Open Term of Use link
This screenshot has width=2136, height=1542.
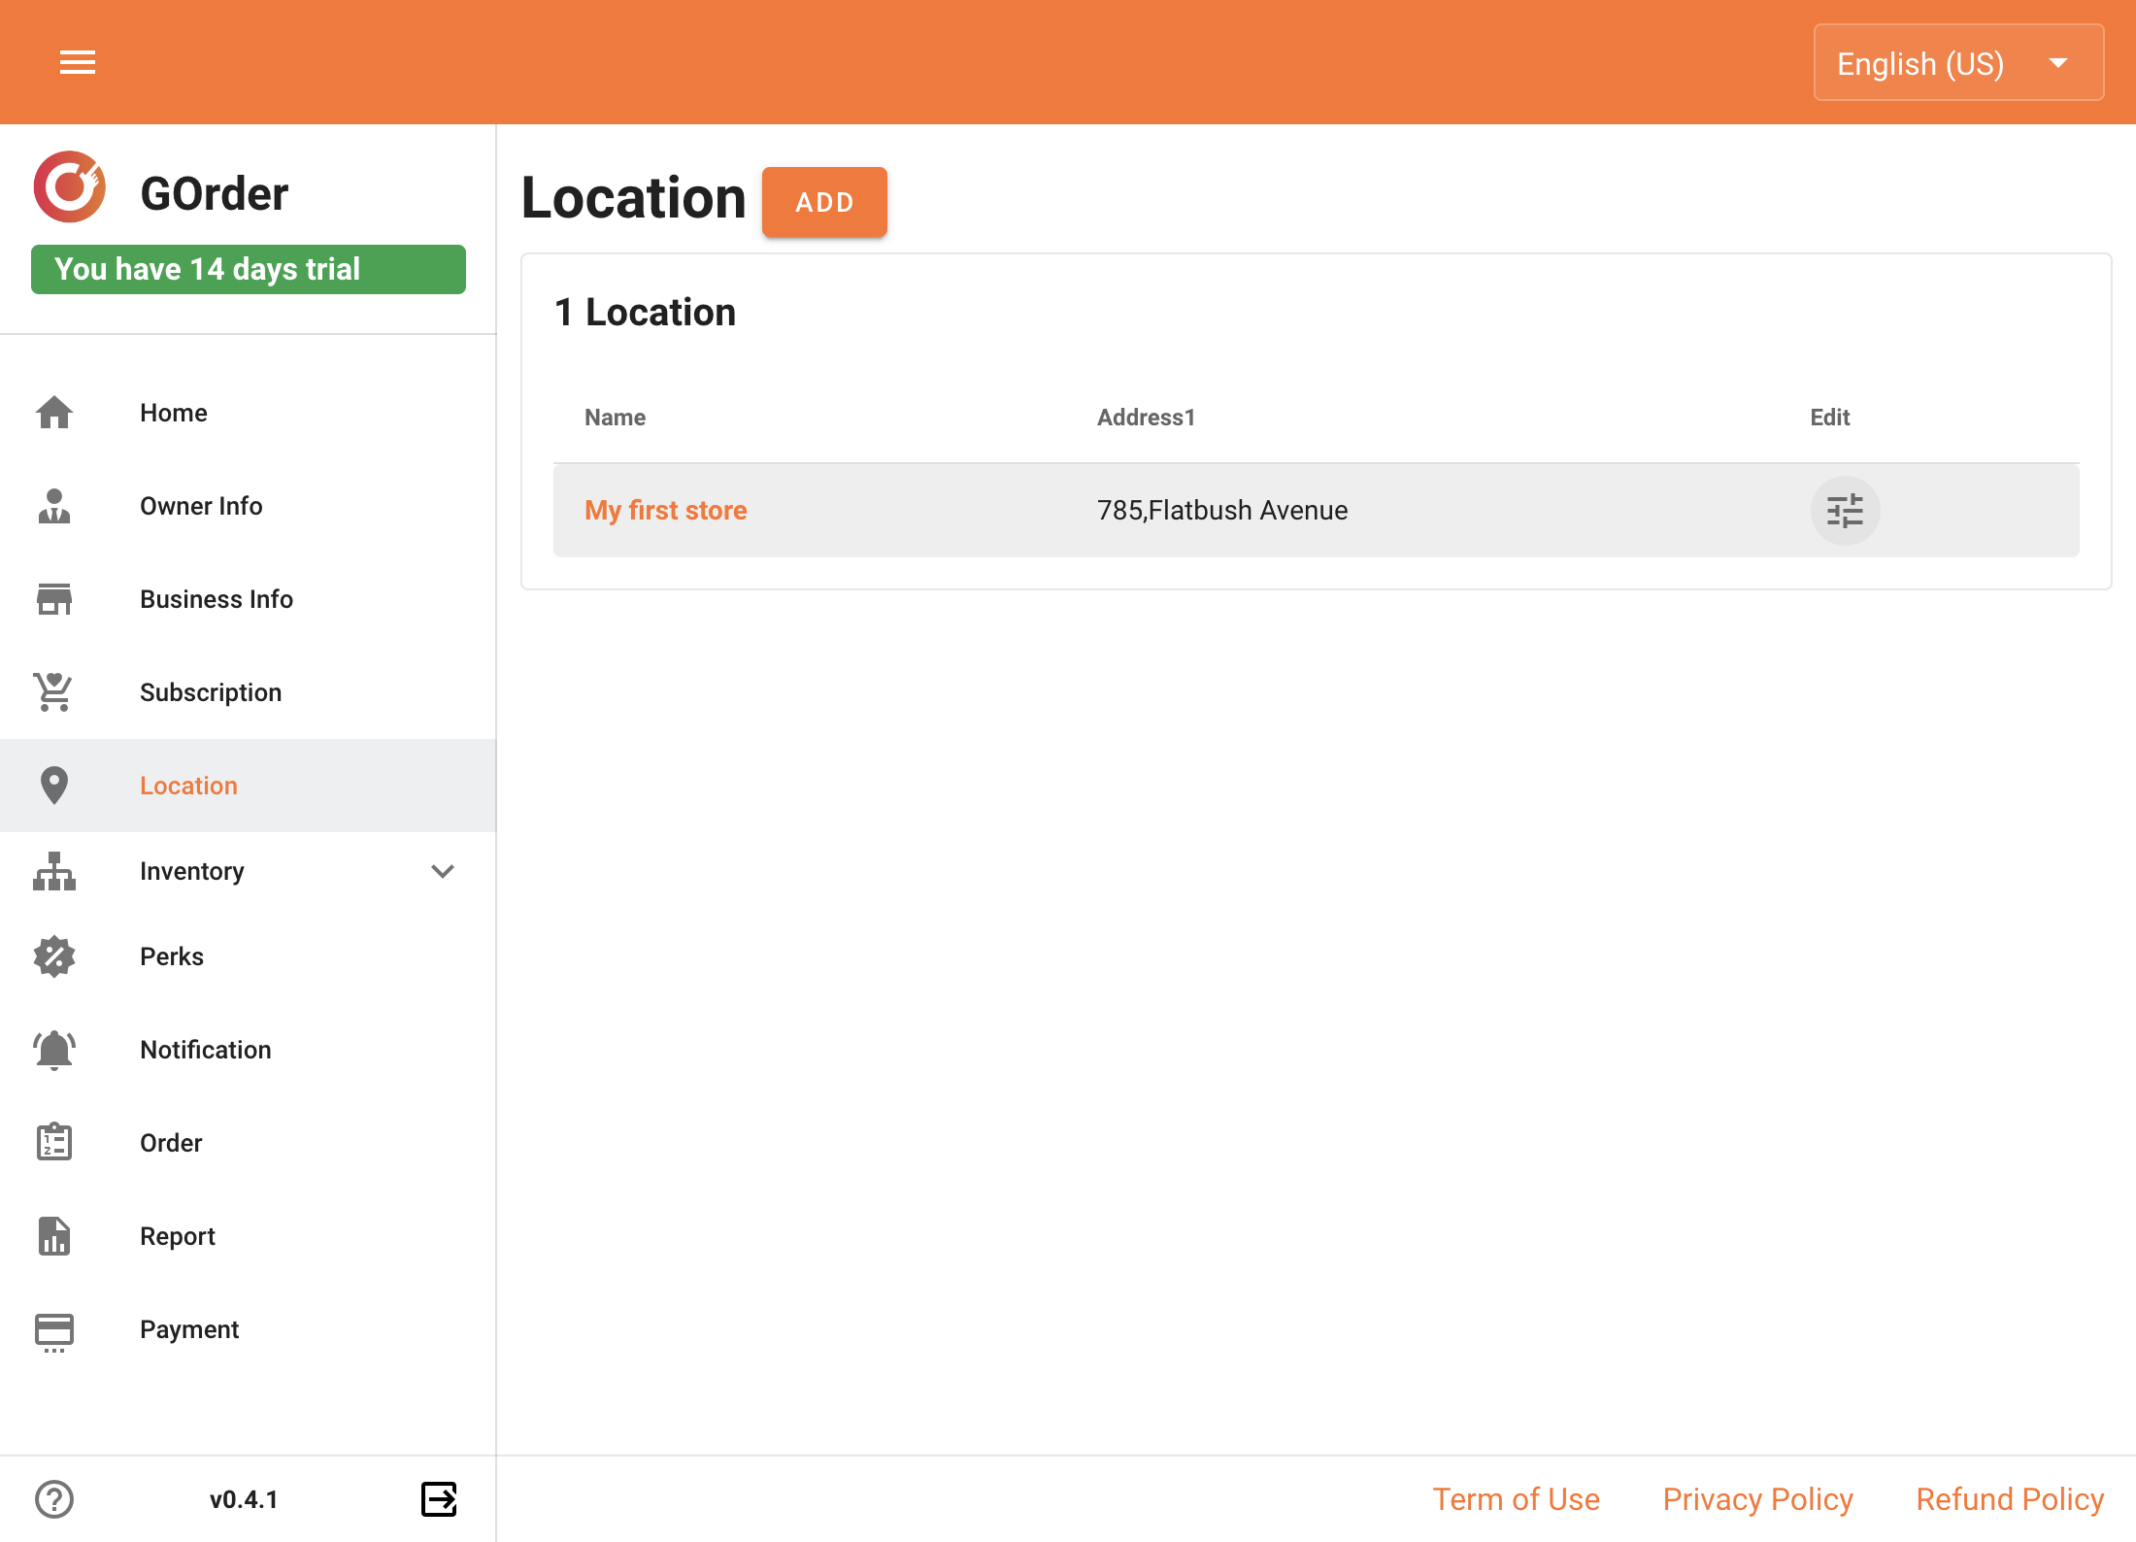(x=1517, y=1499)
